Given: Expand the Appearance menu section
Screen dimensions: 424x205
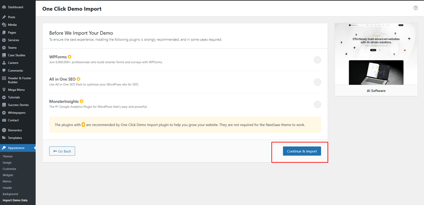Looking at the screenshot, I should tap(16, 148).
